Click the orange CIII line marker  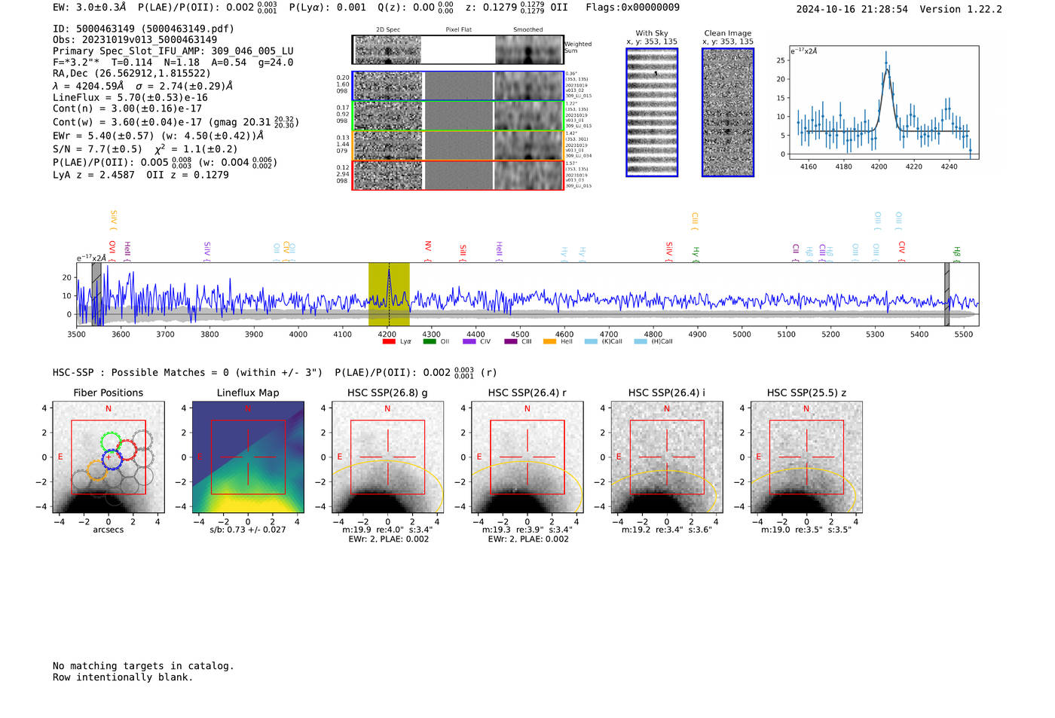click(x=694, y=220)
